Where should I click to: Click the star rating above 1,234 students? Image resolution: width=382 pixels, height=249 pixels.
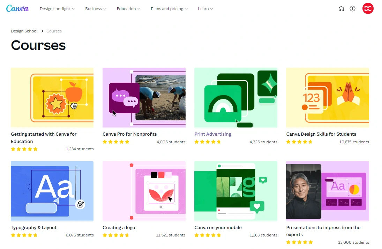point(24,149)
